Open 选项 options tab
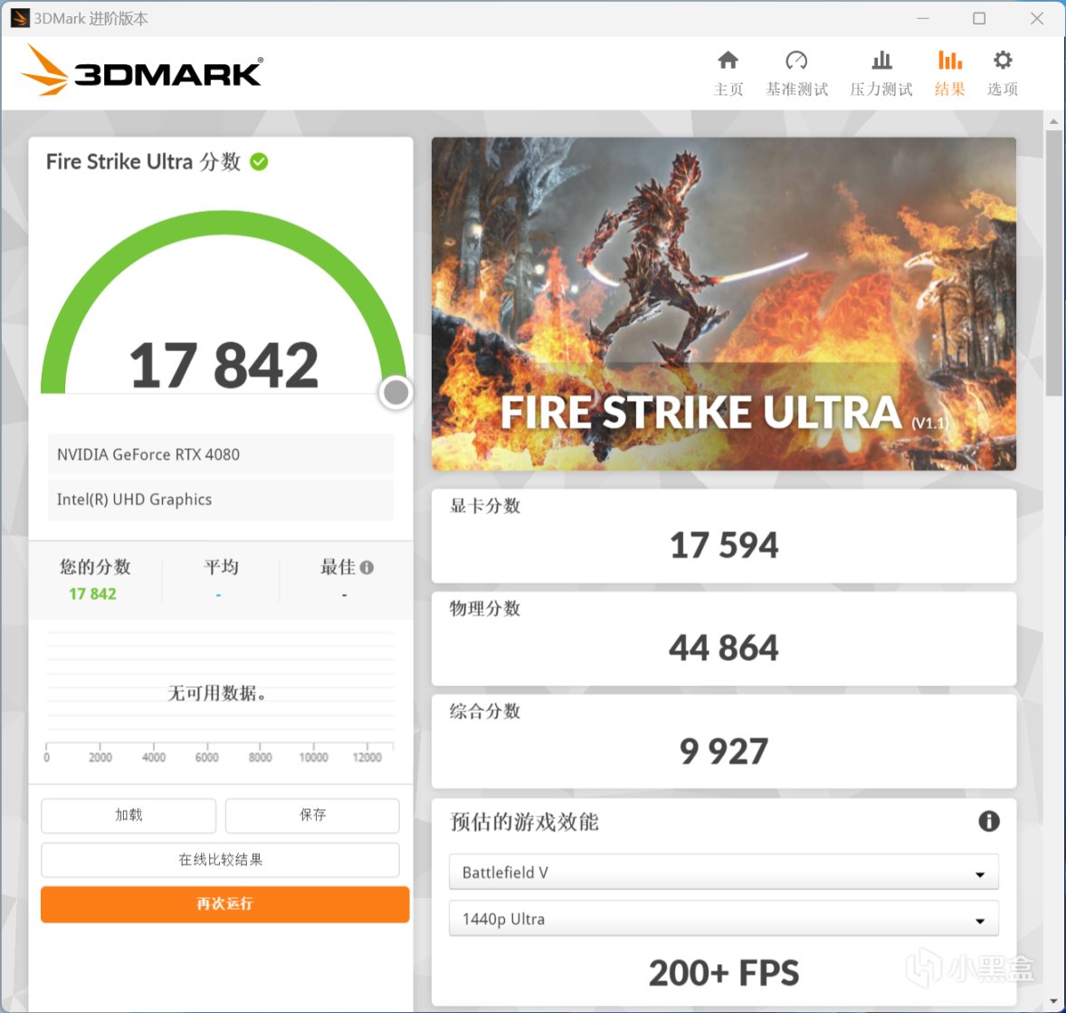 [x=1002, y=73]
